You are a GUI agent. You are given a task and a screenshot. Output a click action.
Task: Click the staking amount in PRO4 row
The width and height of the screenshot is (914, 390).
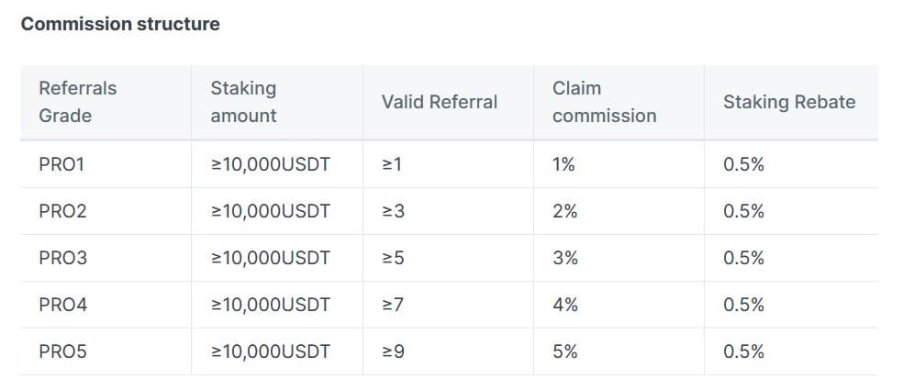[x=271, y=305]
